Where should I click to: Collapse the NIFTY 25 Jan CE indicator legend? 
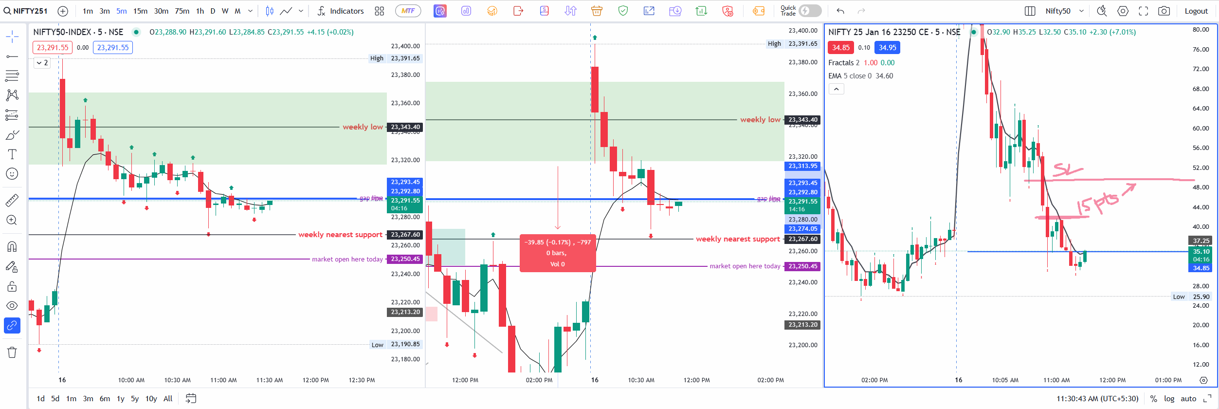pos(836,89)
